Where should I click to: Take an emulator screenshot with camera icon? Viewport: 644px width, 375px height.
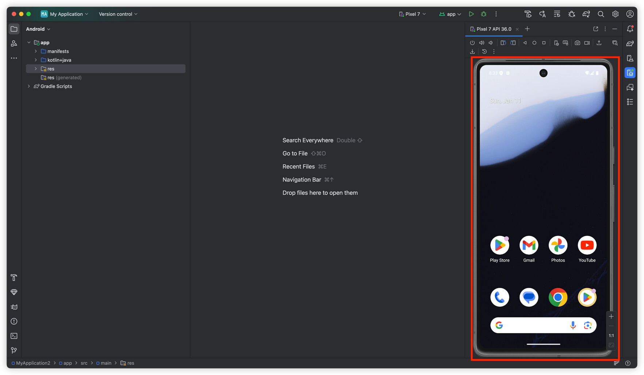[577, 43]
